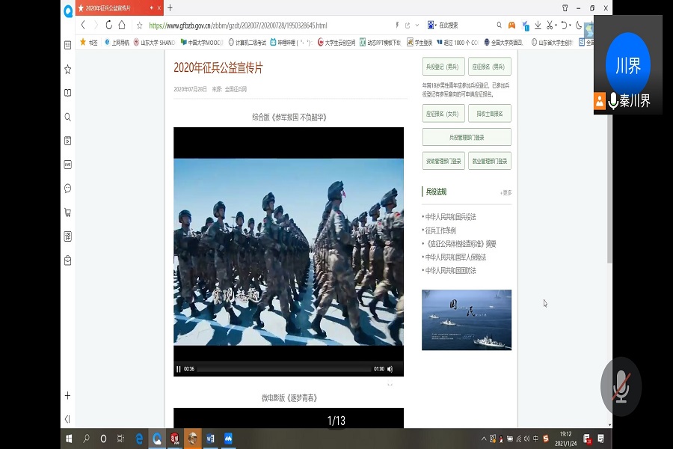Open the favorites star in left sidebar
The height and width of the screenshot is (449, 673).
coord(68,69)
